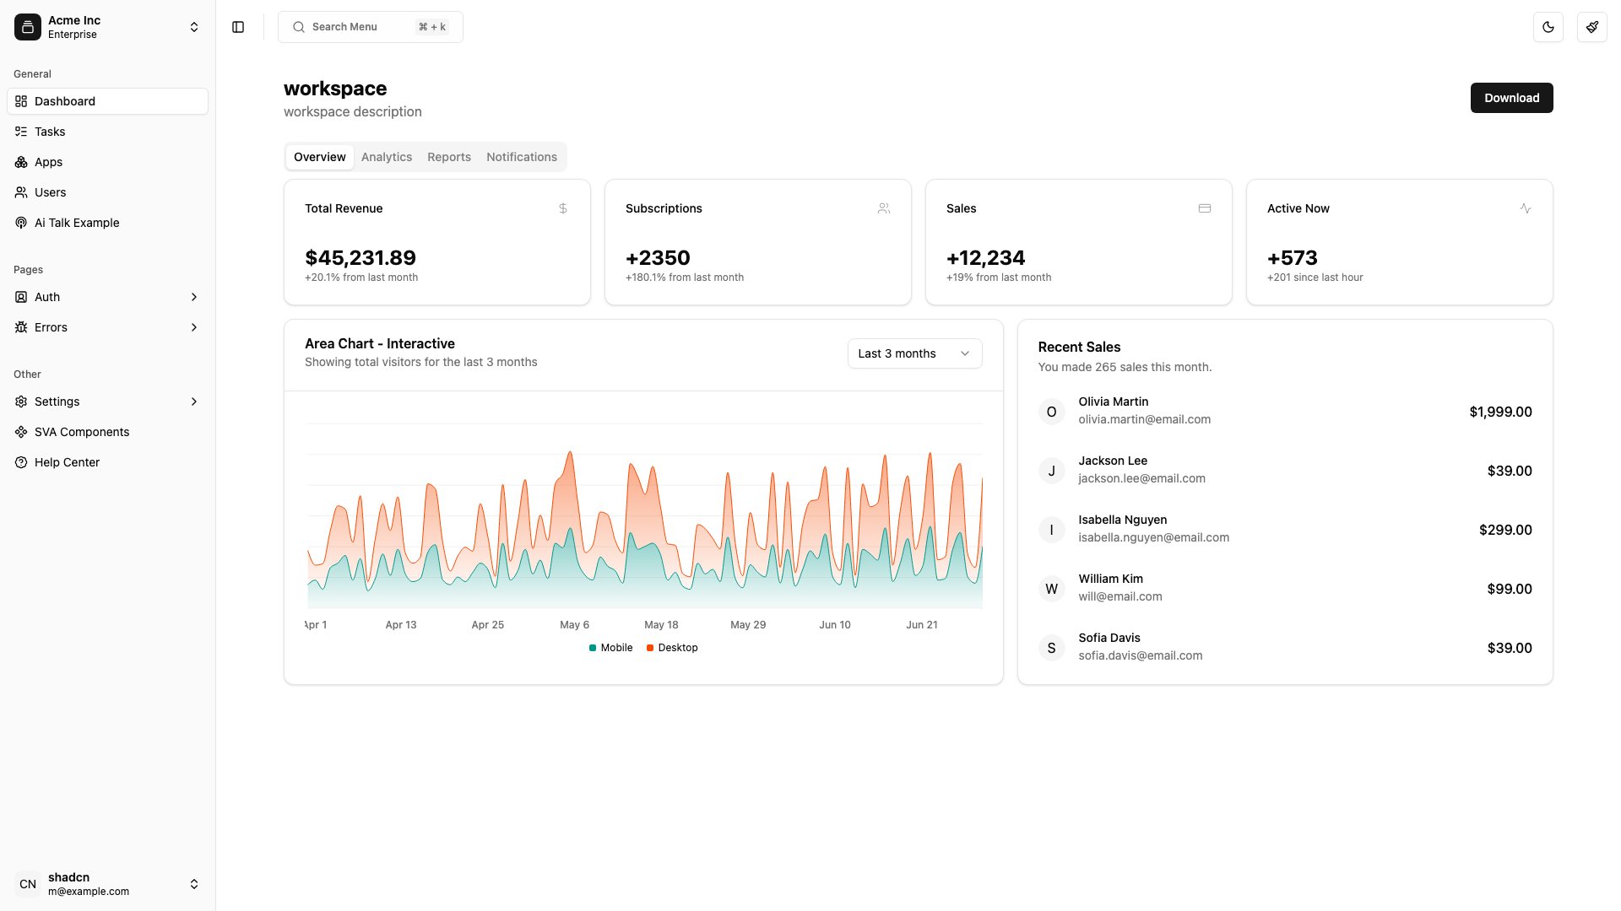Toggle dark mode with the moon icon
The height and width of the screenshot is (911, 1621).
click(1548, 27)
